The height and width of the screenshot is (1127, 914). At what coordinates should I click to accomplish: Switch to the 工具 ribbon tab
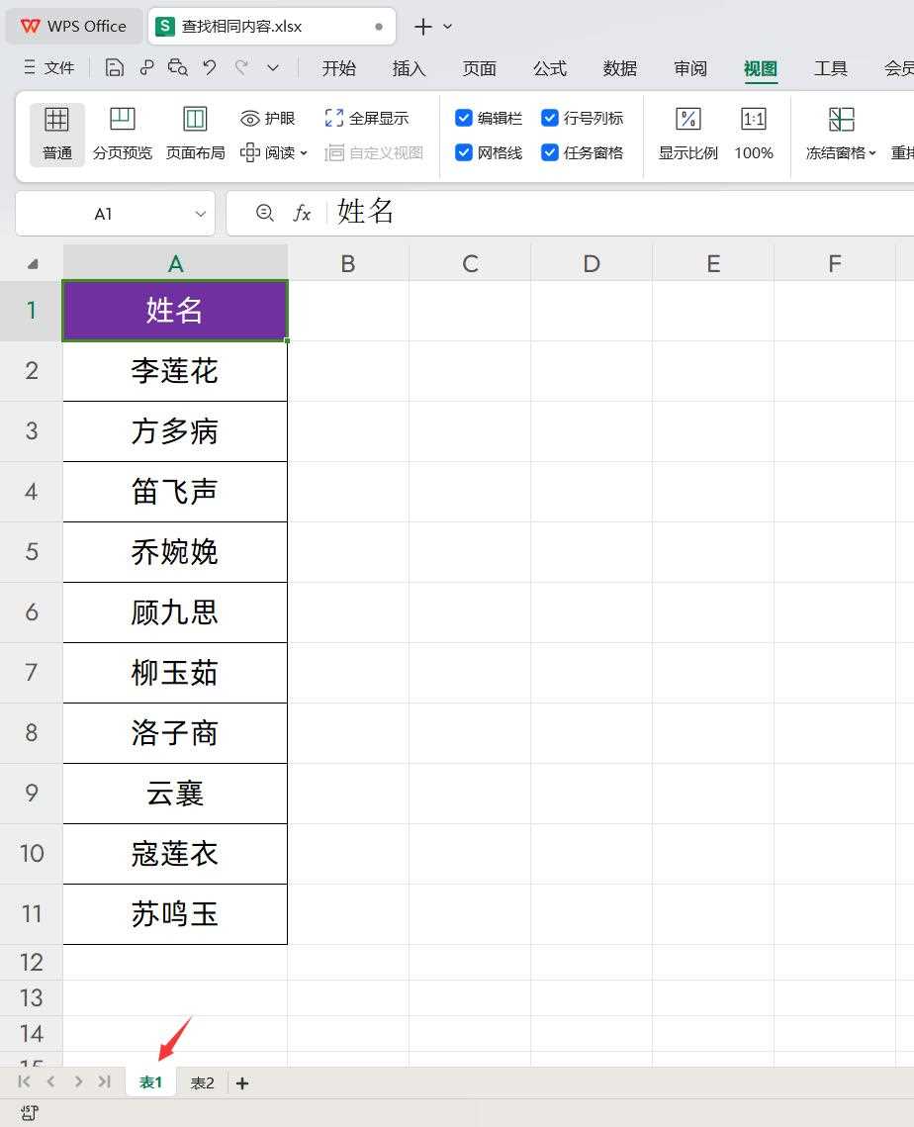(831, 68)
